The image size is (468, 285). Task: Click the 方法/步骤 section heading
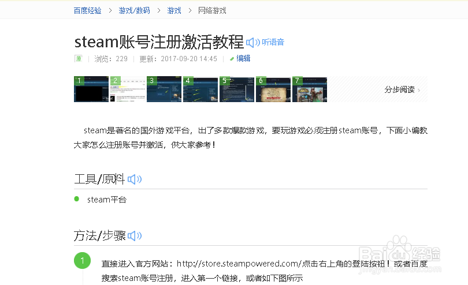point(100,236)
